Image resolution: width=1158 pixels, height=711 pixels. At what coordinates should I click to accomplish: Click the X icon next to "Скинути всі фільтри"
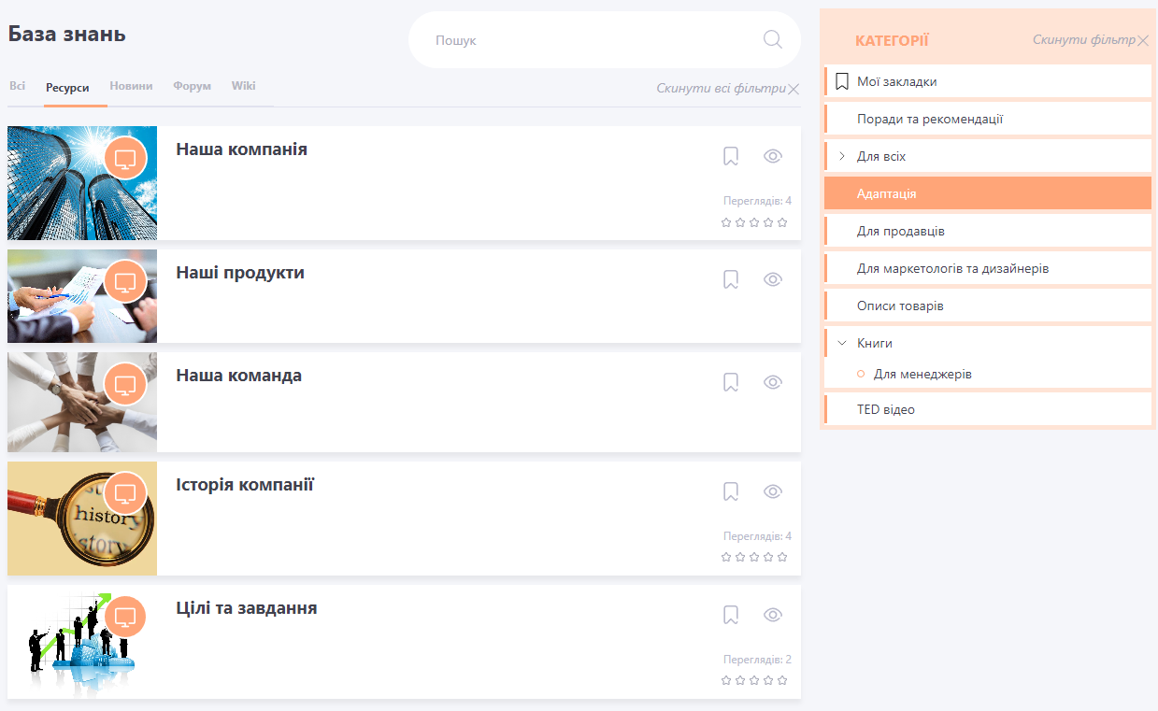click(793, 89)
